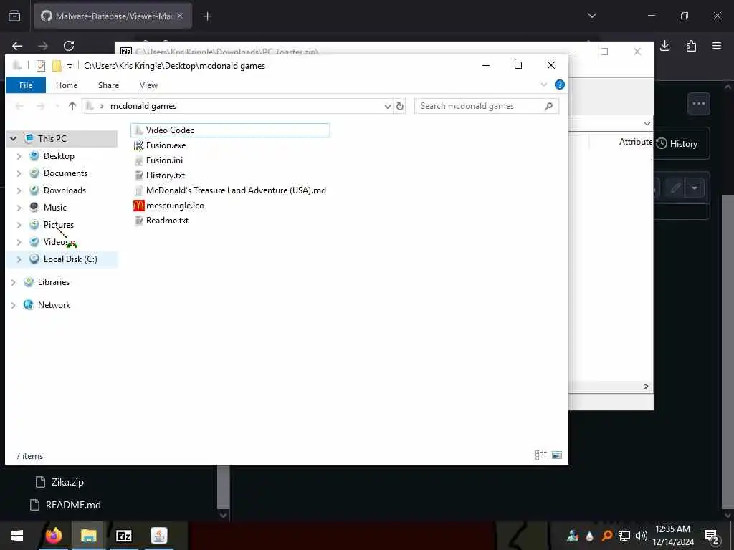The image size is (734, 550).
Task: Select the Fusion.exe application icon
Action: pos(138,145)
